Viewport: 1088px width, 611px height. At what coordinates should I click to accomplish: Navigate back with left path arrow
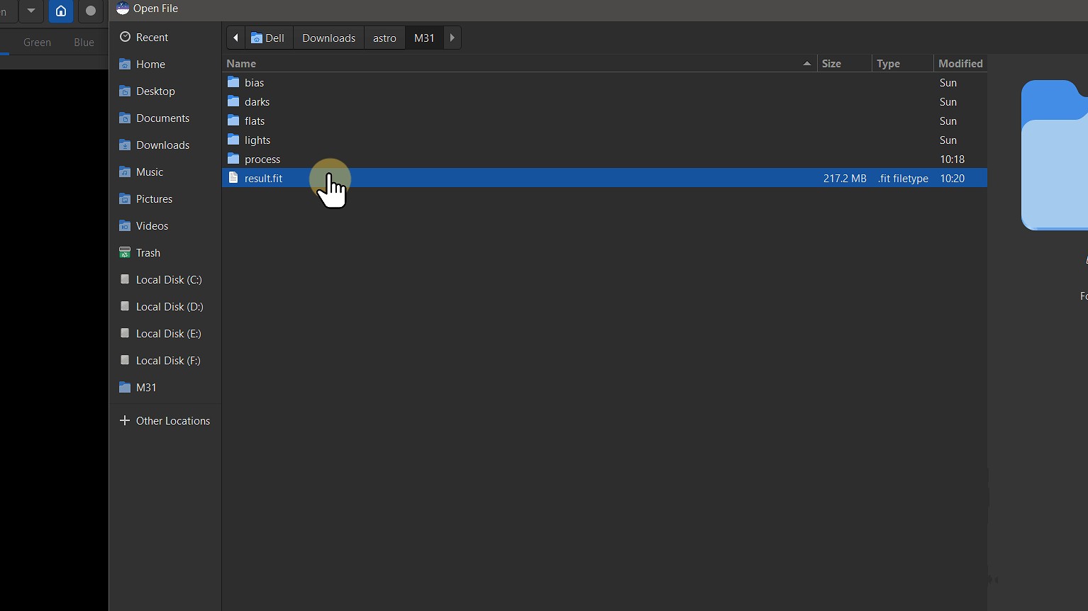tap(235, 38)
